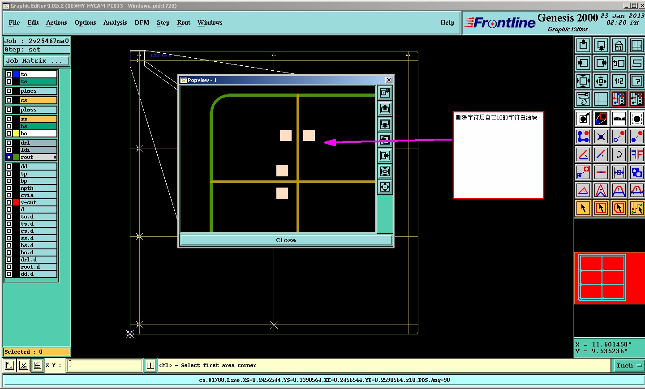Image resolution: width=645 pixels, height=389 pixels.
Task: Toggle the grid display icon
Action: click(x=601, y=99)
